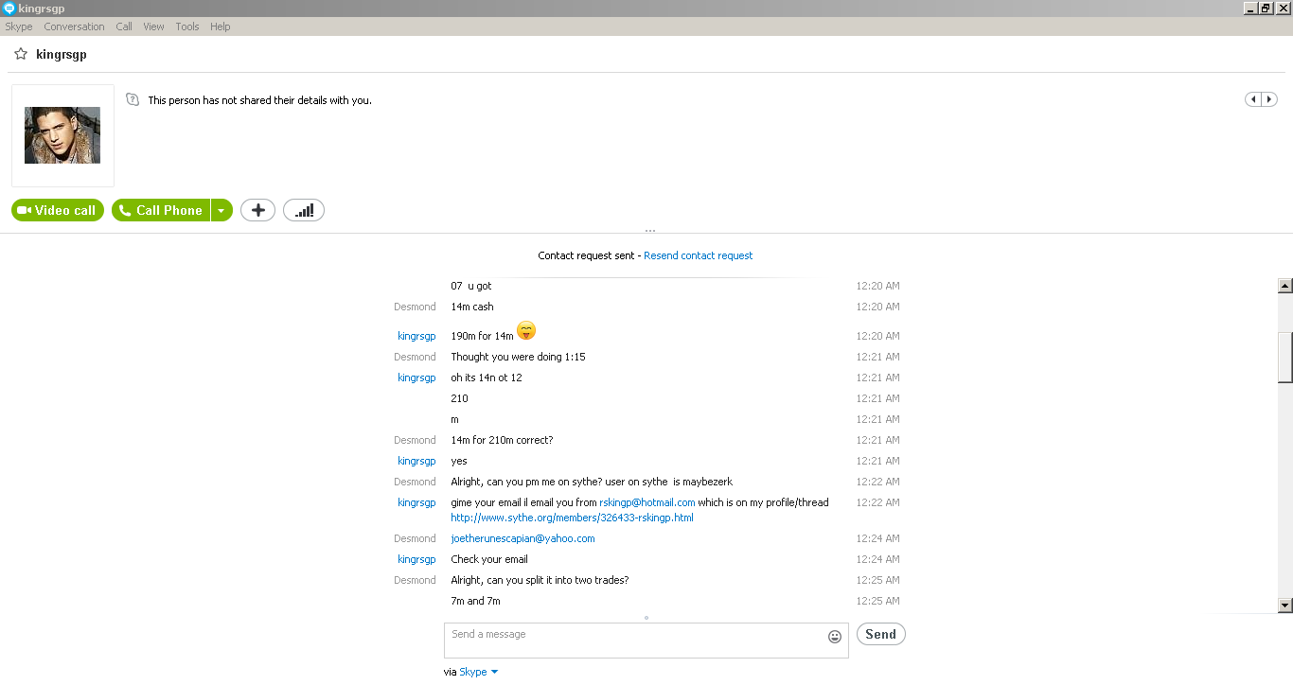The height and width of the screenshot is (685, 1293).
Task: Open the via Skype dropdown
Action: pyautogui.click(x=479, y=672)
